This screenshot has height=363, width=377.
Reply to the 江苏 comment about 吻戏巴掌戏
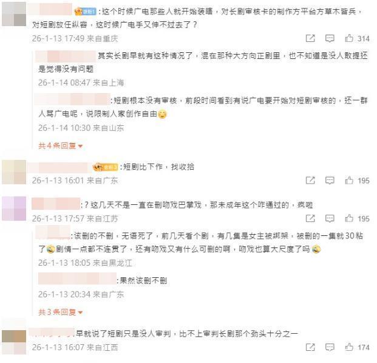(330, 218)
